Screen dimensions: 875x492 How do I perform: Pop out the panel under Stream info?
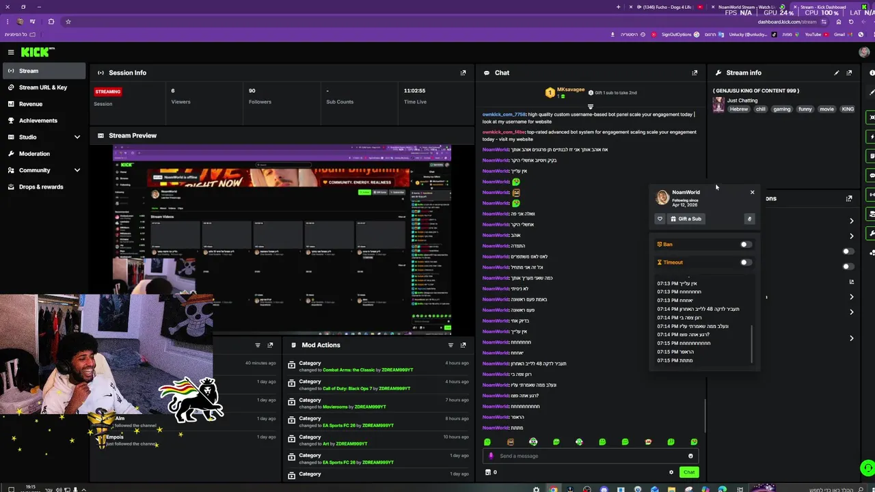point(849,198)
